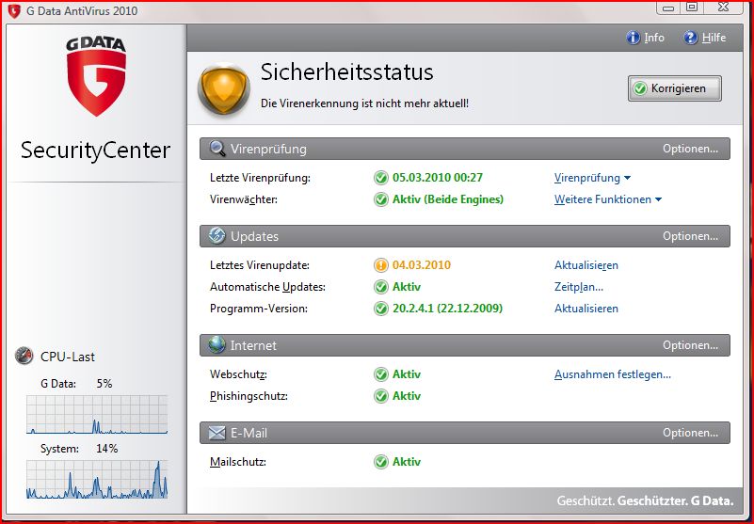This screenshot has width=754, height=524.
Task: Click the G Data shield logo in sidebar
Action: pos(96,77)
